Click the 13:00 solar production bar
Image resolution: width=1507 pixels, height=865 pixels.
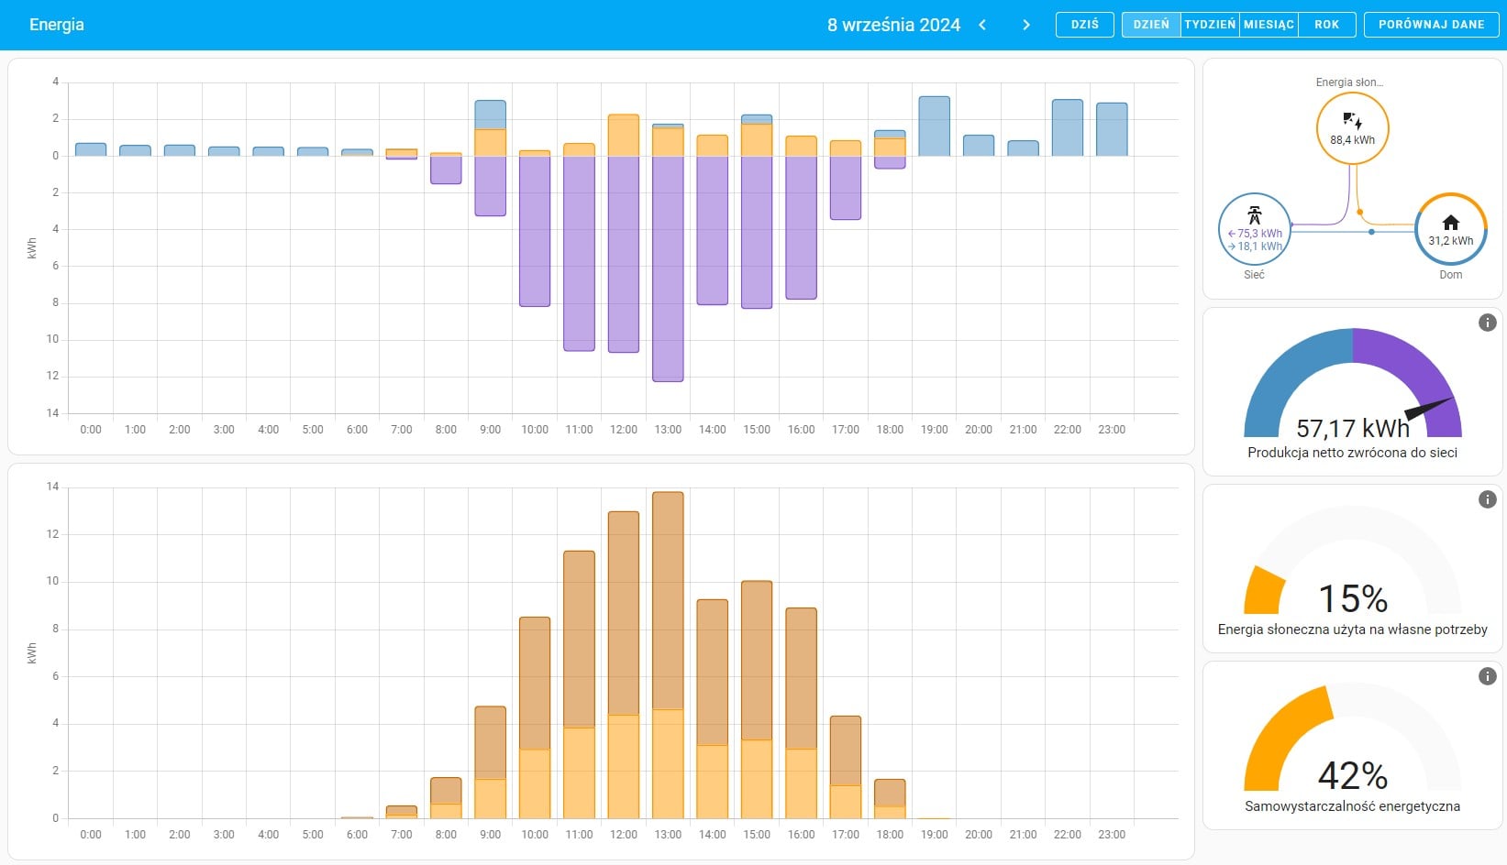668,641
